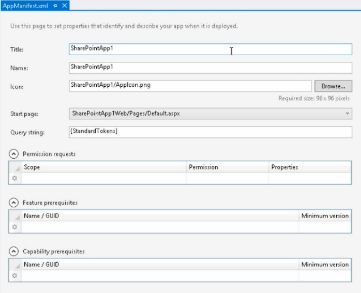Click Minimum version header in Feature prerequisites
361x293 pixels.
(325, 216)
